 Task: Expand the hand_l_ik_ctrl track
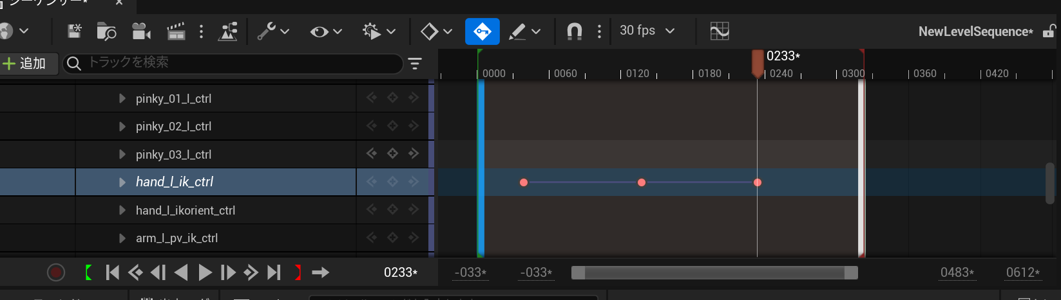[122, 182]
